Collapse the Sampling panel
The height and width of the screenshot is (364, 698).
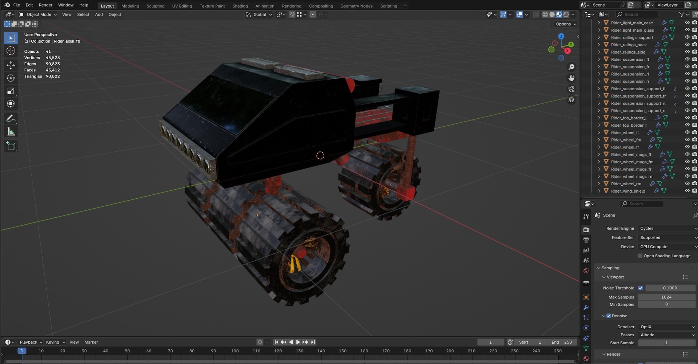pos(610,268)
